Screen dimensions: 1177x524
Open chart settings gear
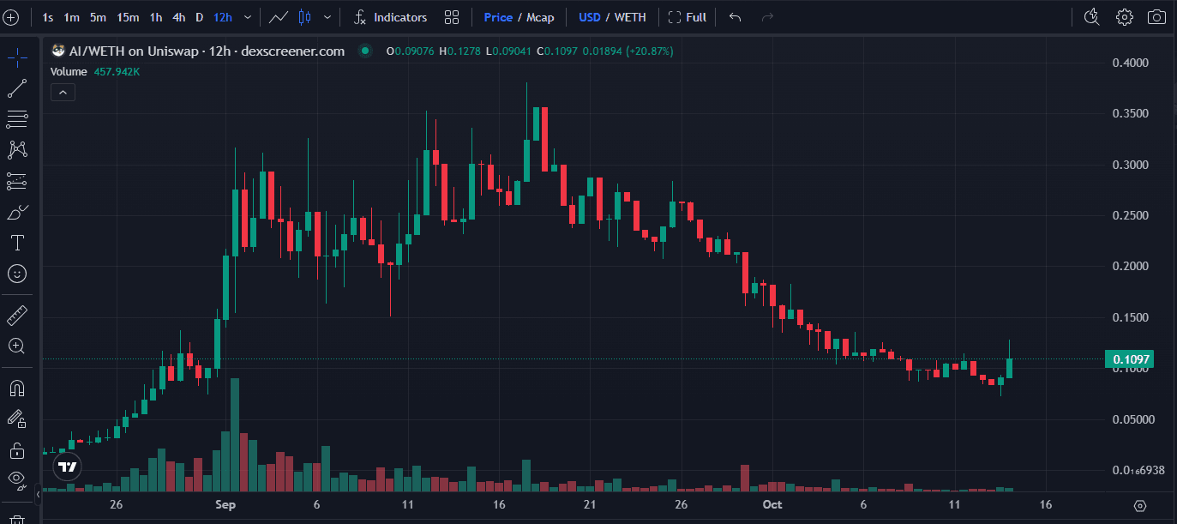pos(1125,17)
